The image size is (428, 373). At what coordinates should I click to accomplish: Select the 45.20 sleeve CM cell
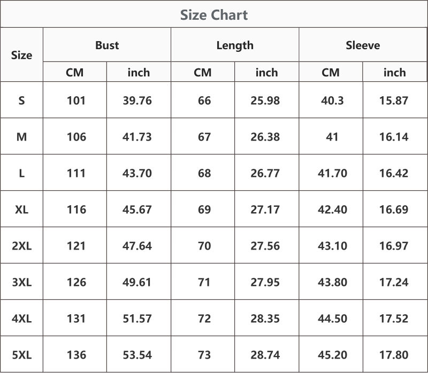[332, 355]
